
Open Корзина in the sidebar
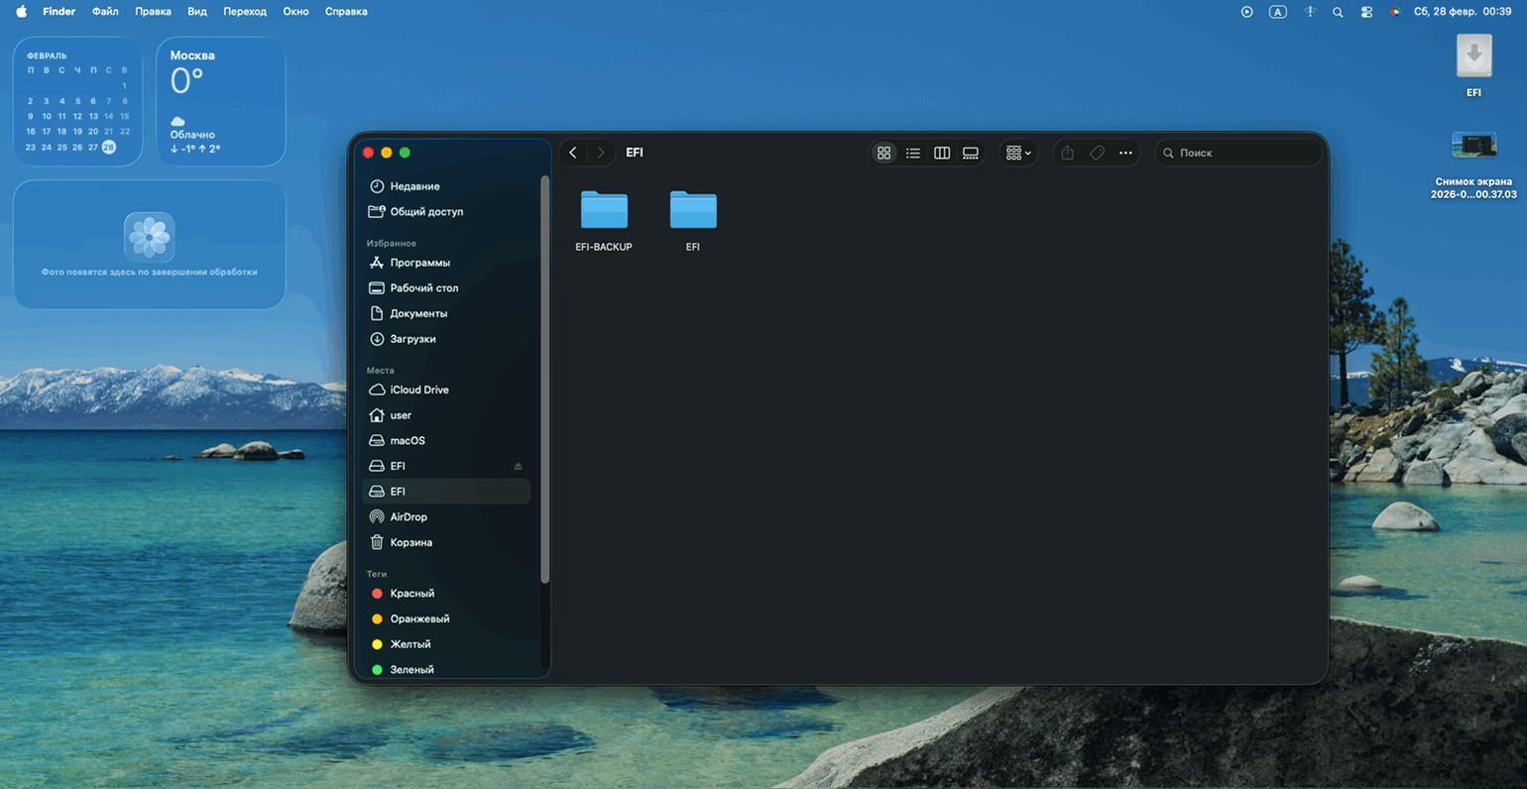point(446,542)
